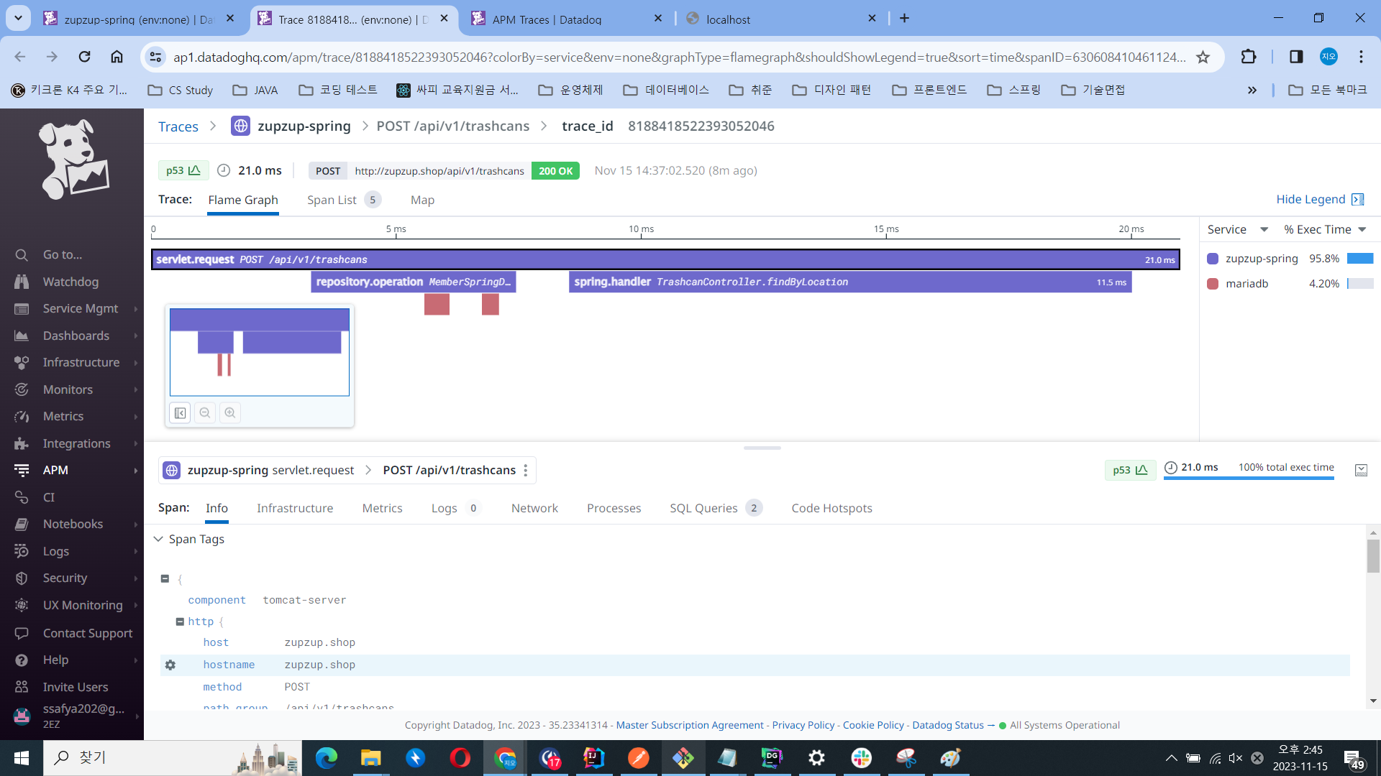This screenshot has height=776, width=1381.
Task: Open Windows Start menu
Action: pos(22,758)
